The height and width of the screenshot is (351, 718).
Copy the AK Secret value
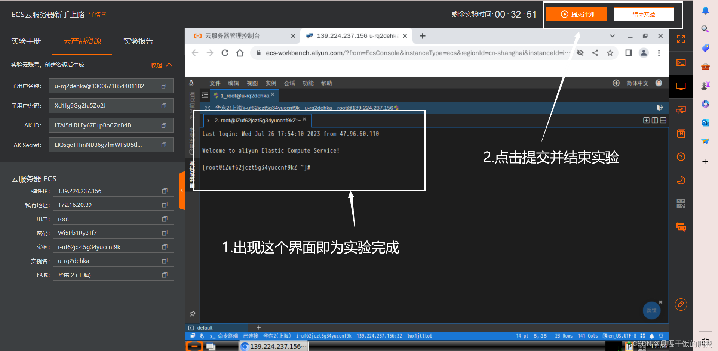coord(163,145)
